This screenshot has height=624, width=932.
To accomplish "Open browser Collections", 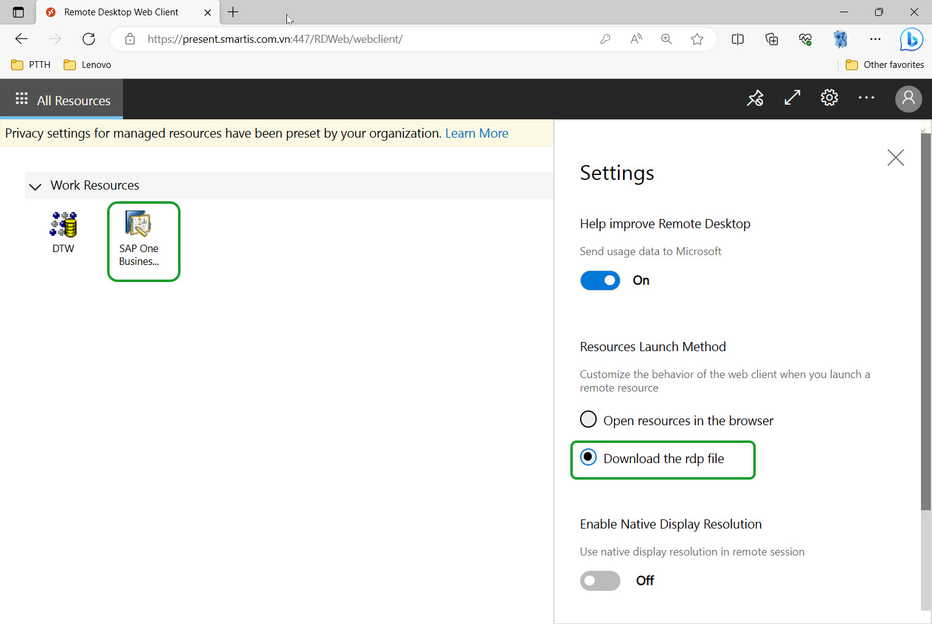I will (x=772, y=39).
